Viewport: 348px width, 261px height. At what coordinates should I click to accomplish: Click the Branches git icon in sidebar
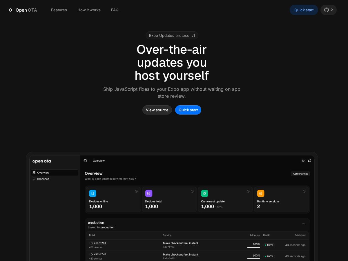coord(34,179)
